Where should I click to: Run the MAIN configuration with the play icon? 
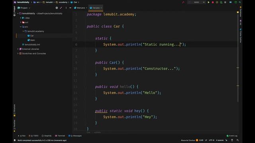208,2
